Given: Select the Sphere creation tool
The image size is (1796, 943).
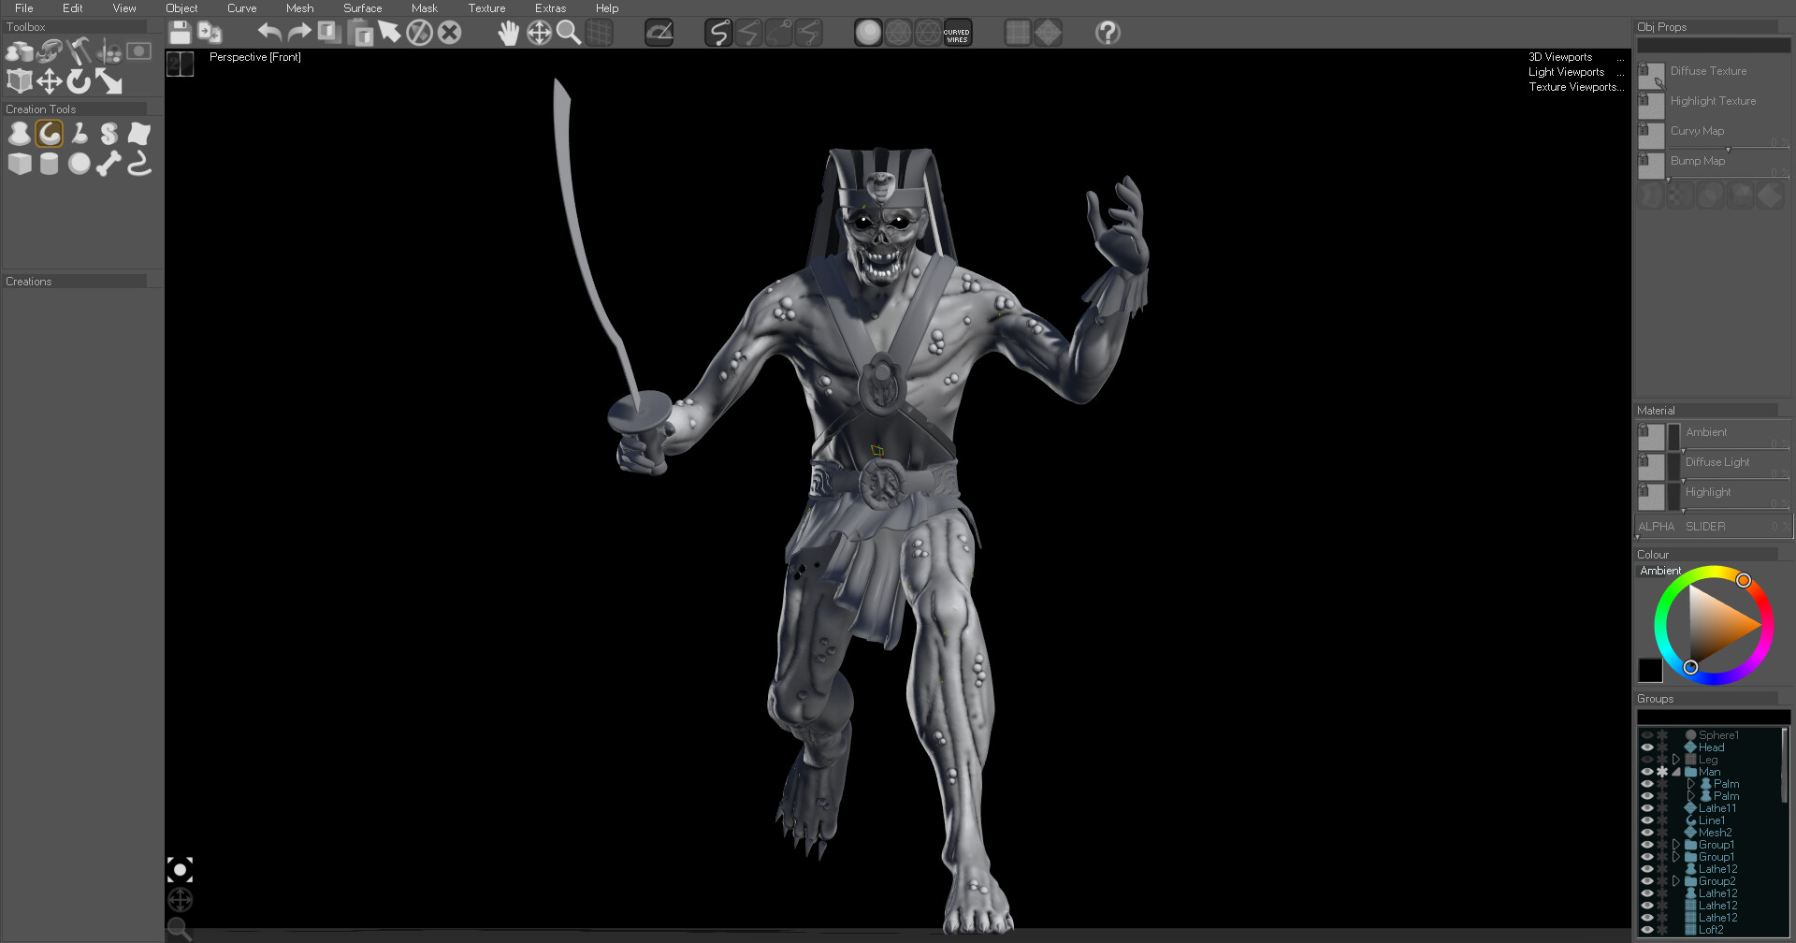Looking at the screenshot, I should (80, 165).
